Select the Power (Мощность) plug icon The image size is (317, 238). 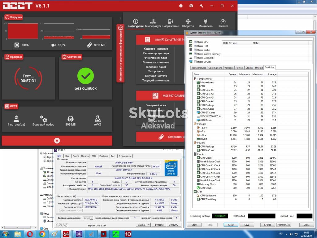(x=206, y=21)
